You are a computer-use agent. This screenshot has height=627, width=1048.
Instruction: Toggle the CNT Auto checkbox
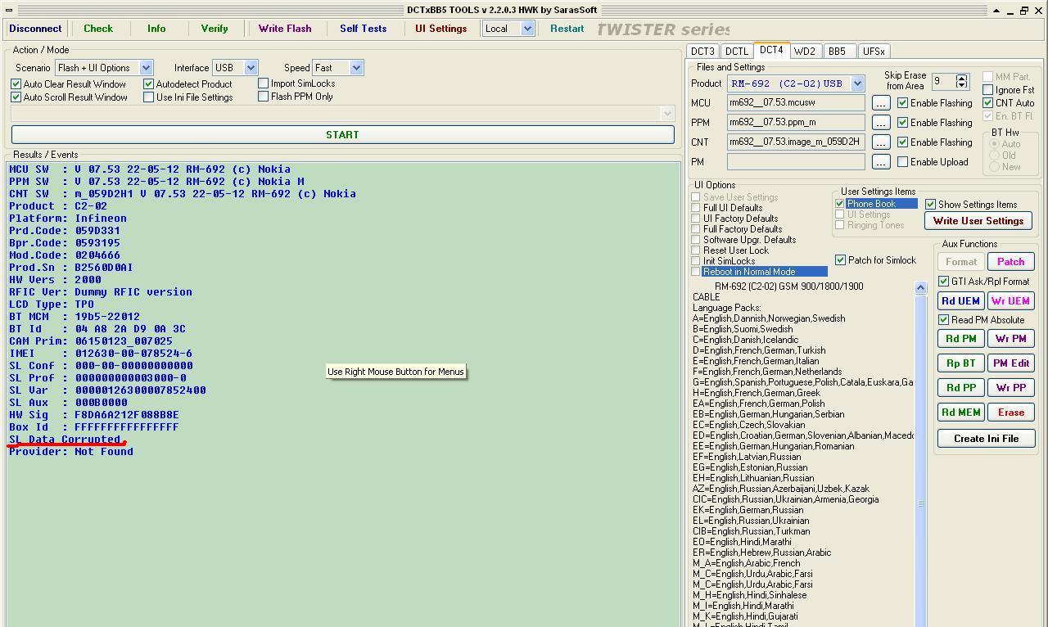point(988,103)
